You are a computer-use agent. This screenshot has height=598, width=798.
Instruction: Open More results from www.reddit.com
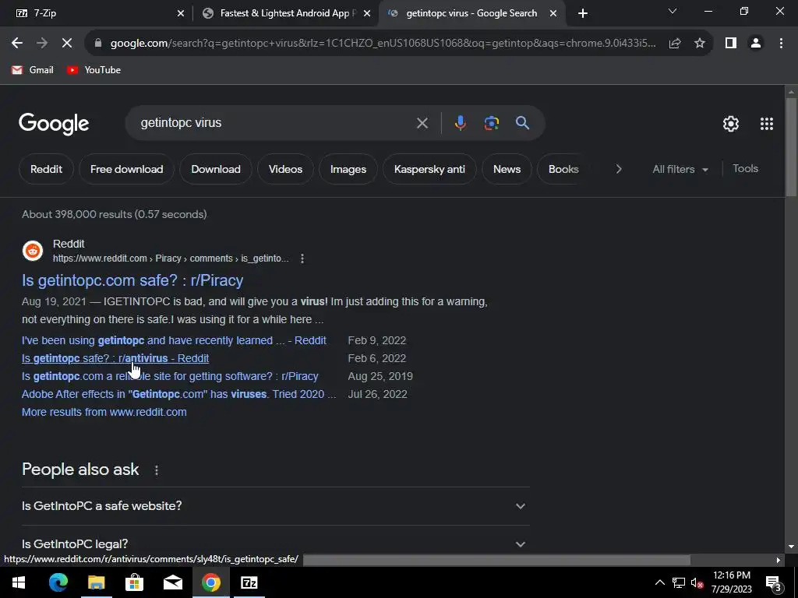(104, 413)
